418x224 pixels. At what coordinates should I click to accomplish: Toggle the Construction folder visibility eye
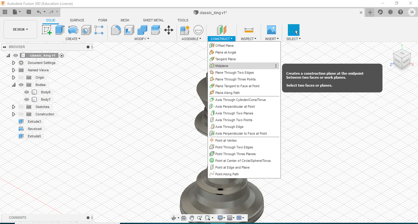coord(21,114)
